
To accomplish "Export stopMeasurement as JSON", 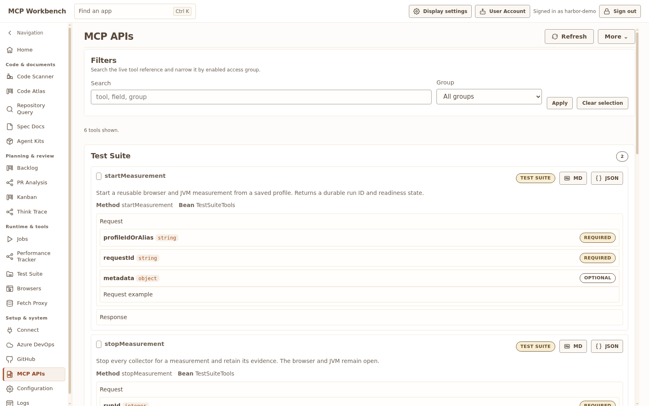I will point(607,346).
